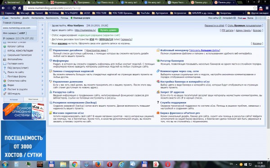Open Дизайн menu
Viewport: 270px width, 168px height.
pyautogui.click(x=26, y=18)
